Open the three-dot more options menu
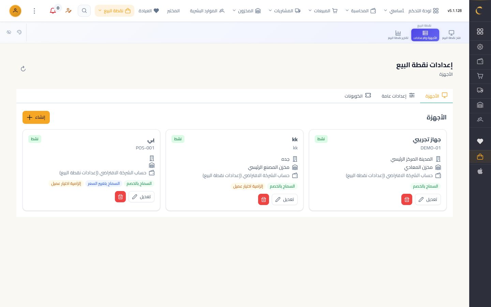Screen dimensions: 491x307 [34, 11]
